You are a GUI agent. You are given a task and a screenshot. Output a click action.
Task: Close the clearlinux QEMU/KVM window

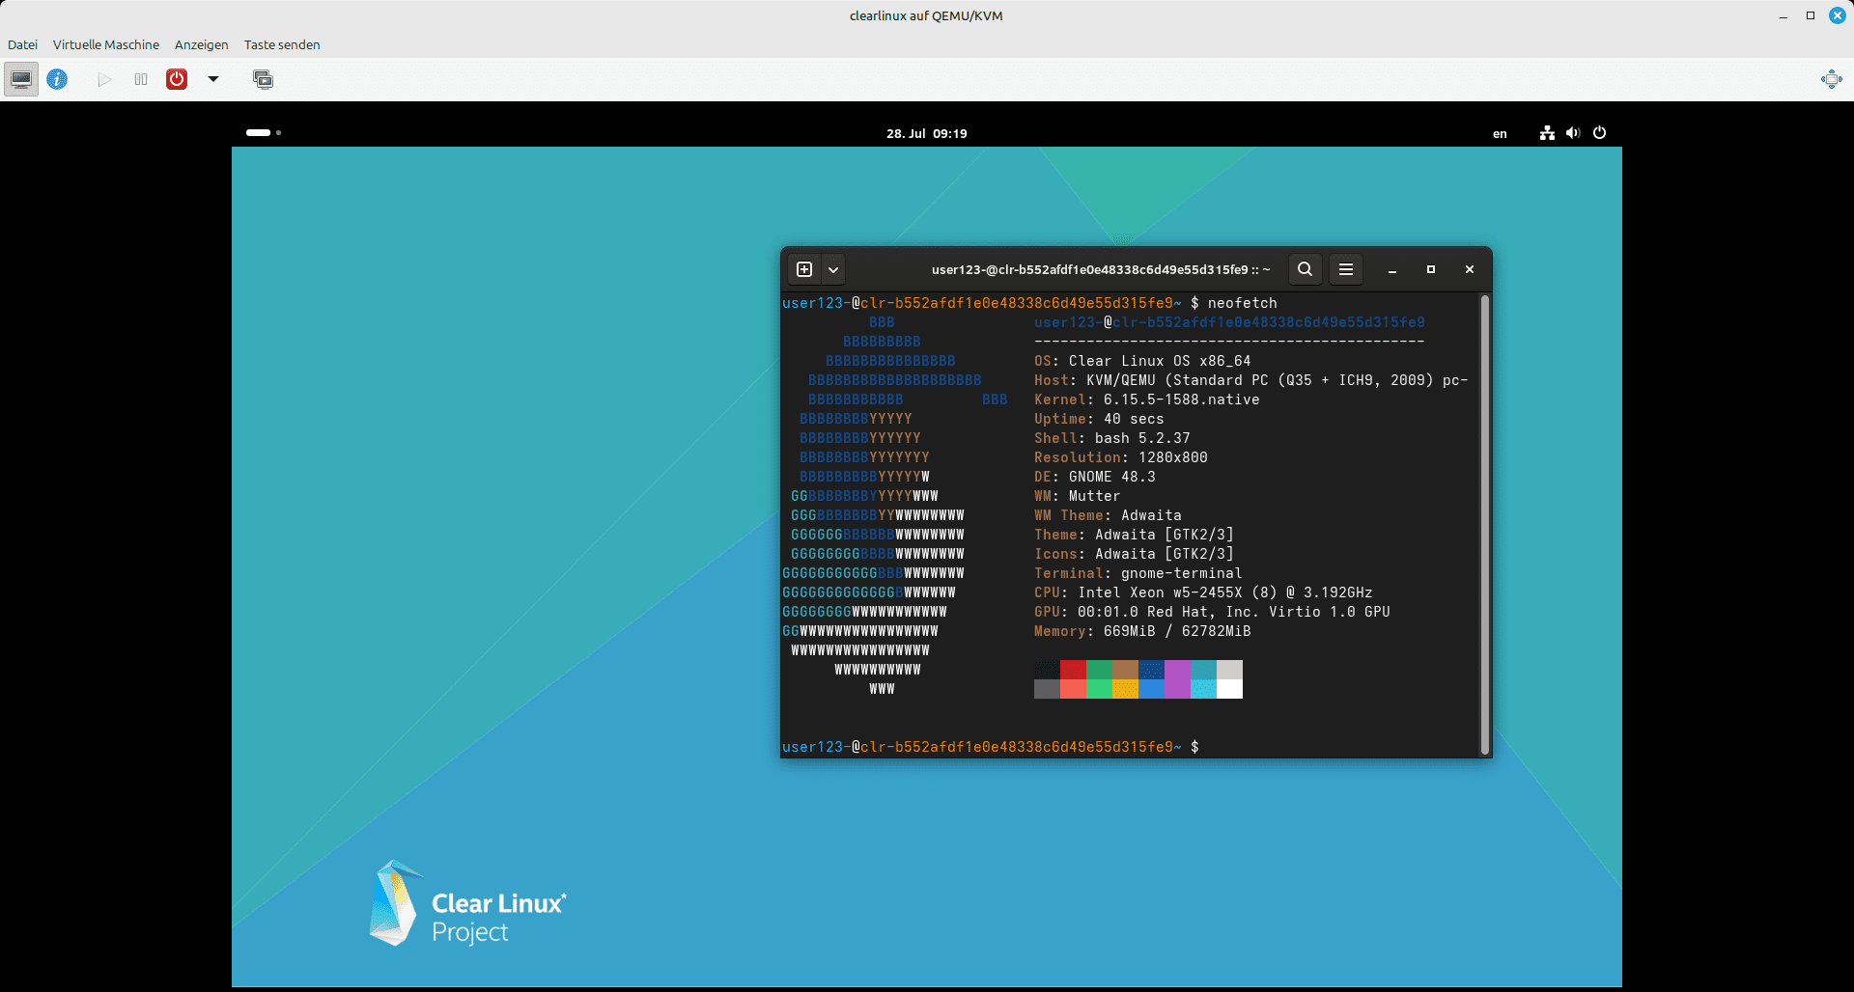[x=1838, y=15]
